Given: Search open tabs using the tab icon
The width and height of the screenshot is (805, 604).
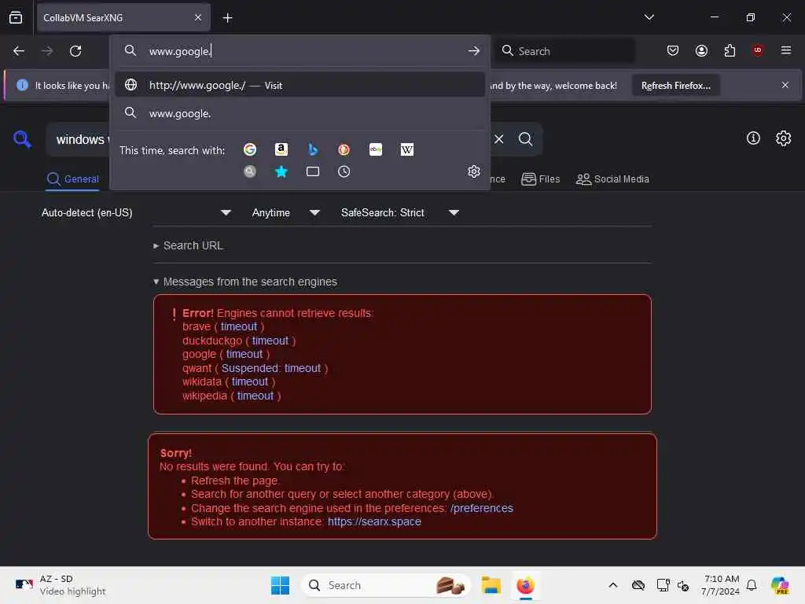Looking at the screenshot, I should (x=313, y=171).
